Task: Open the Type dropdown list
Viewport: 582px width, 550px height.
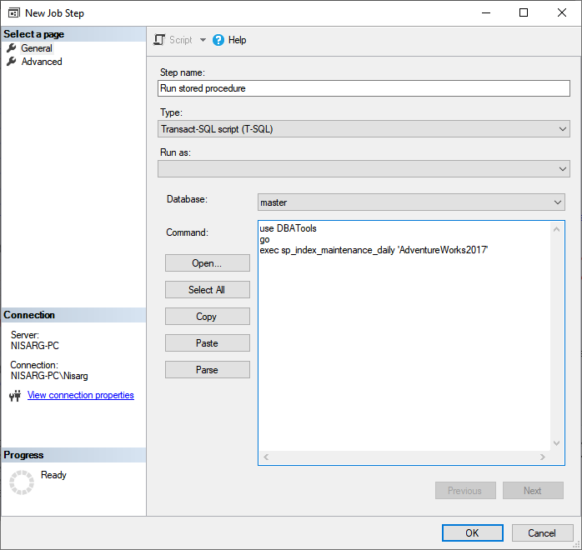Action: (x=364, y=129)
